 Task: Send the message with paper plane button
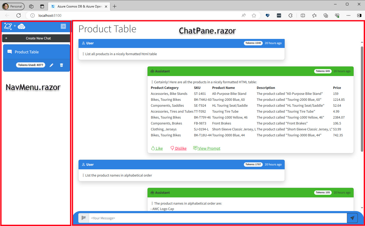coord(352,218)
